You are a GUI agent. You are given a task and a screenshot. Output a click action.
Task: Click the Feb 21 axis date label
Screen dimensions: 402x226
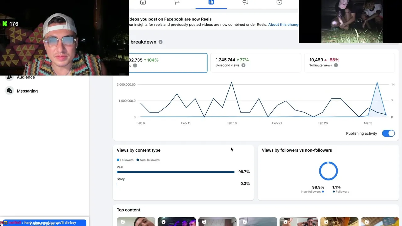277,123
